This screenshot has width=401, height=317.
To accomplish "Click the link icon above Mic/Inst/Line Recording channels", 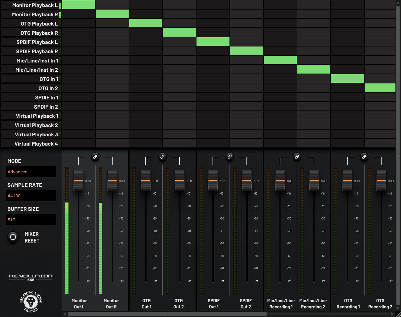I will (297, 157).
